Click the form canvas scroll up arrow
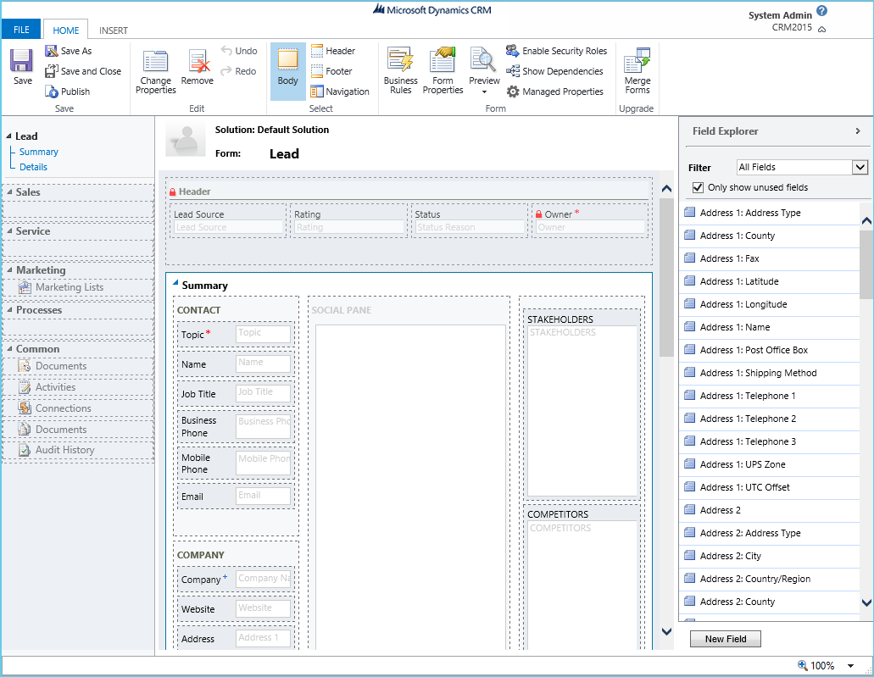874x677 pixels. tap(666, 189)
